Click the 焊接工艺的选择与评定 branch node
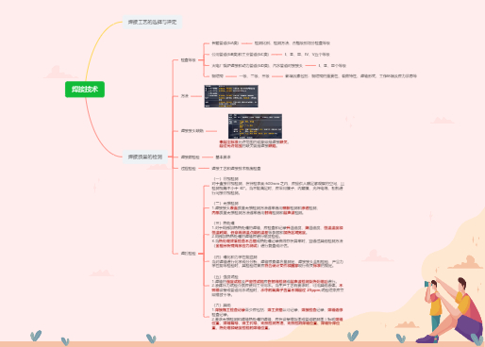 pos(152,22)
